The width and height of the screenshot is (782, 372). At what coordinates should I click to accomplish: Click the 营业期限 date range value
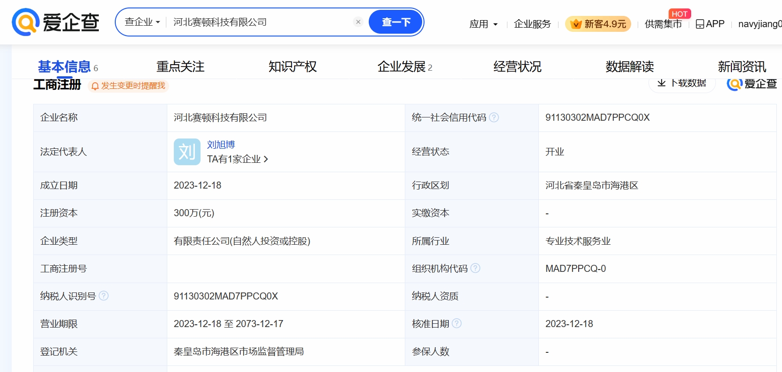[x=228, y=324]
